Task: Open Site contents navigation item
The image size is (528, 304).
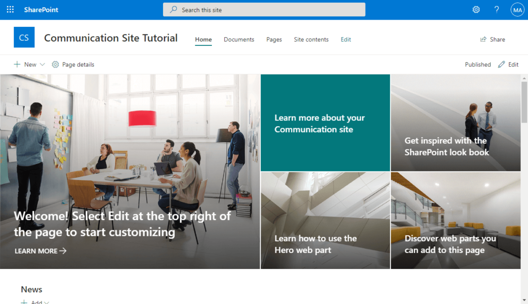Action: (311, 39)
